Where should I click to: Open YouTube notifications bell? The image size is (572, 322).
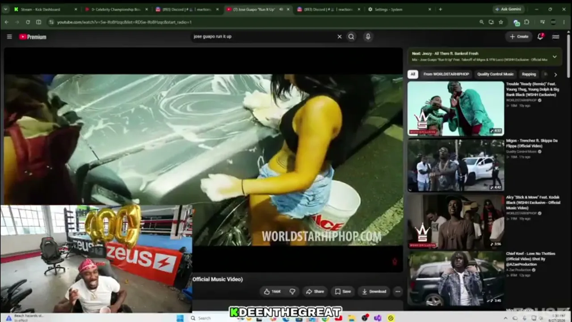(x=540, y=37)
